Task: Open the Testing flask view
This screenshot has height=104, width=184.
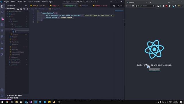Action: click(2, 30)
